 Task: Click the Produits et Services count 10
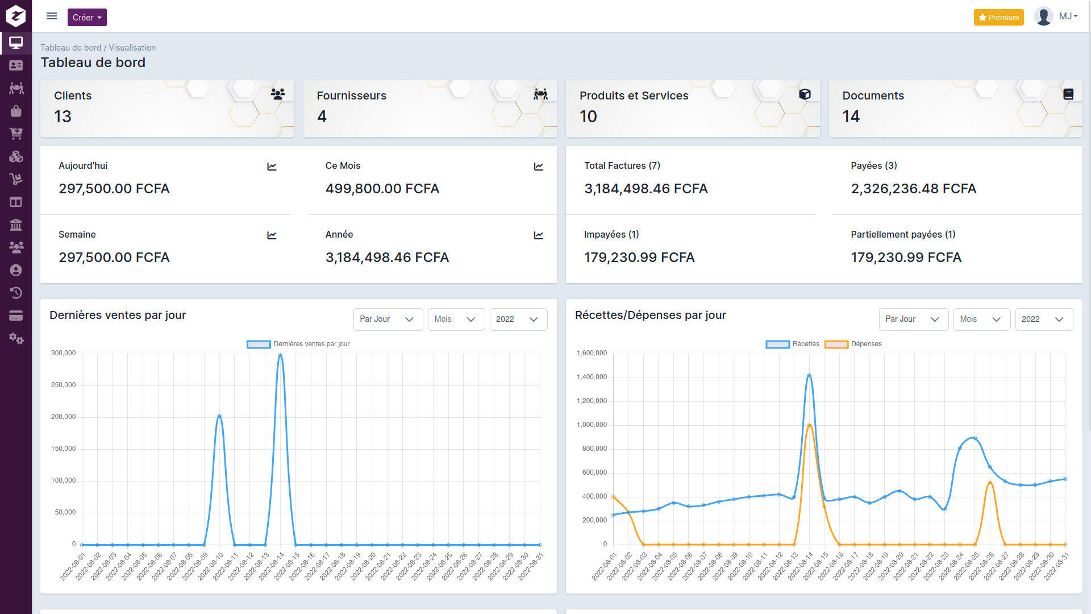pyautogui.click(x=588, y=117)
